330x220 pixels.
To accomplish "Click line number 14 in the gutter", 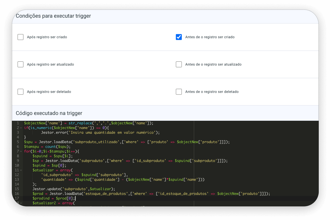I will [17, 184].
